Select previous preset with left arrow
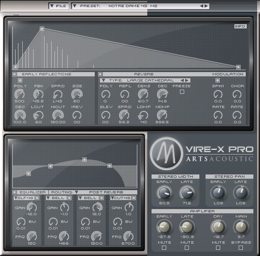Image resolution: width=260 pixels, height=256 pixels. point(201,6)
